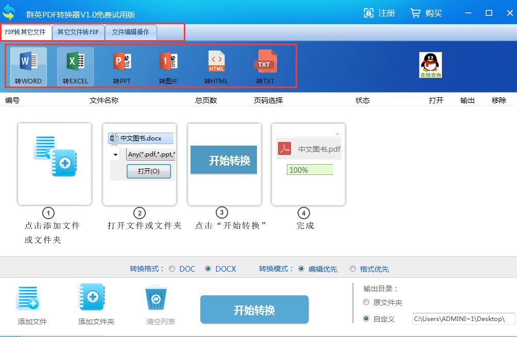517x337 pixels.
Task: Pick the 转TXT conversion icon
Action: [x=265, y=67]
